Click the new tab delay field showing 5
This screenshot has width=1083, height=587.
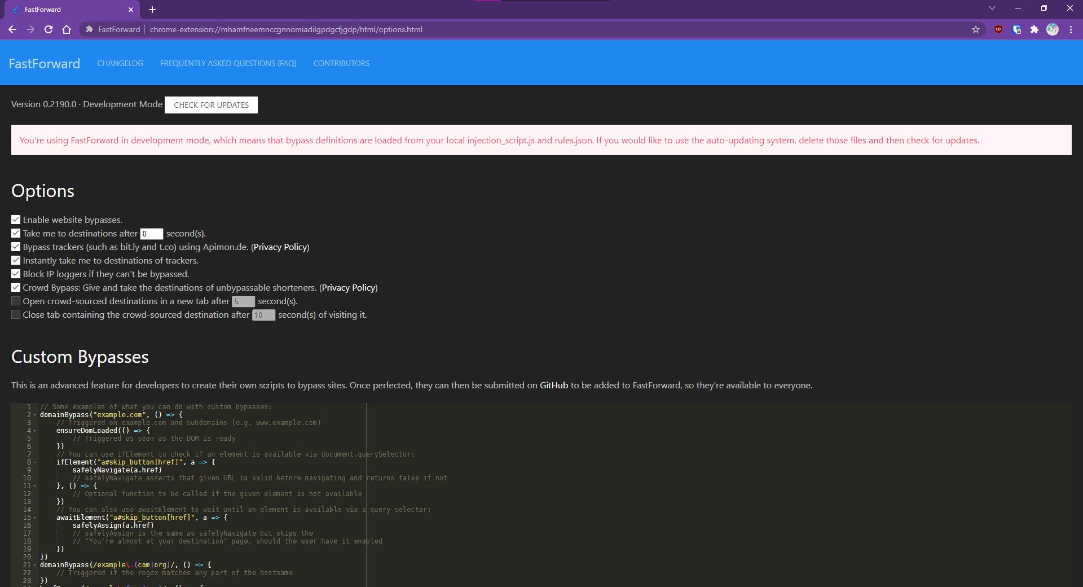tap(244, 301)
